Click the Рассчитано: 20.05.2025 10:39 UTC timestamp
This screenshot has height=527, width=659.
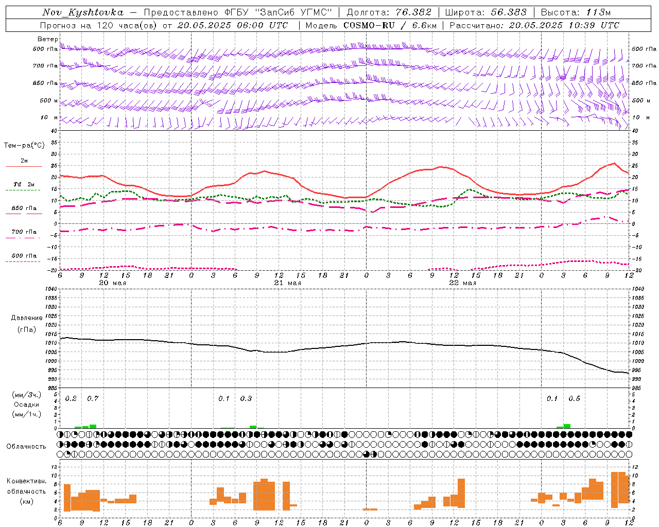coord(534,25)
